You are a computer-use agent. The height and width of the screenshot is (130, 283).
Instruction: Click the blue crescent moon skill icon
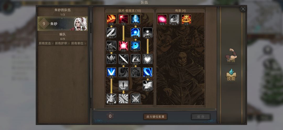click(135, 46)
